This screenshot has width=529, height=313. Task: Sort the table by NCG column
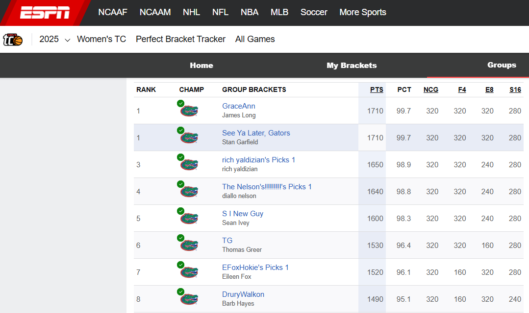[x=431, y=89]
